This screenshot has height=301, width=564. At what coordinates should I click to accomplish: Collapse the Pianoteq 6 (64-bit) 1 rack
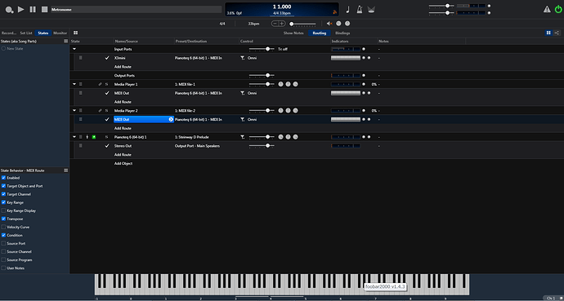click(74, 137)
